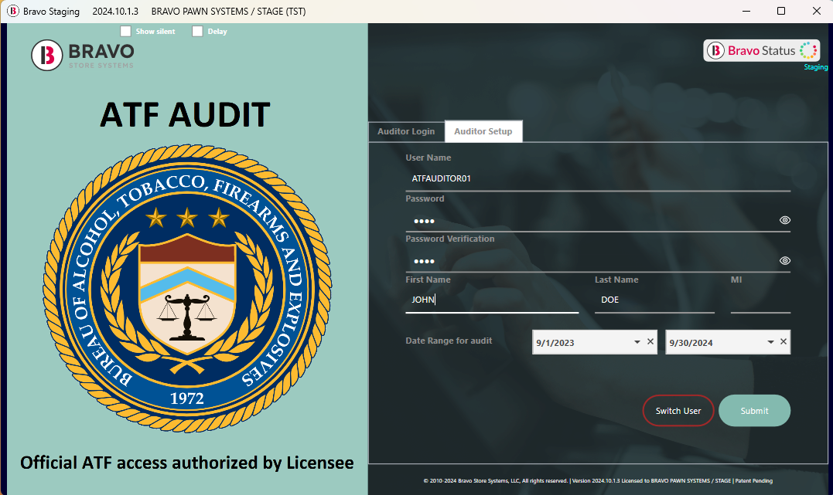The image size is (833, 495).
Task: Close the Bravo Staging window
Action: click(817, 11)
